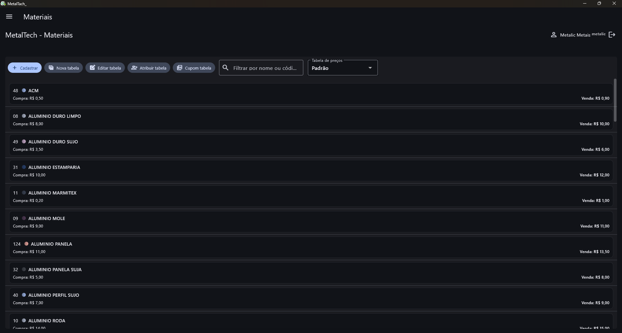Viewport: 622px width, 333px height.
Task: Create a new table with Nova tabela
Action: click(64, 68)
